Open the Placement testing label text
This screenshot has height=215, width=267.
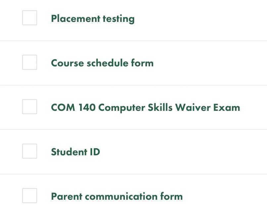[x=93, y=19]
